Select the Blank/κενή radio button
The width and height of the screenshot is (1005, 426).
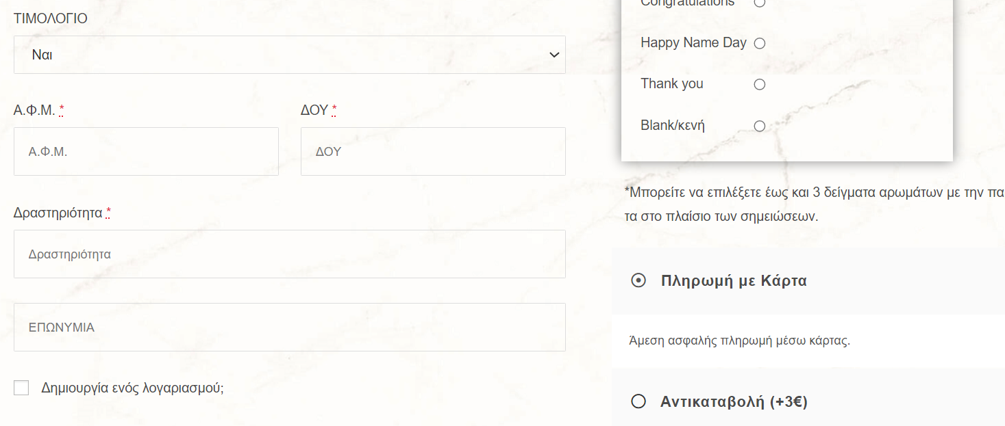(759, 126)
